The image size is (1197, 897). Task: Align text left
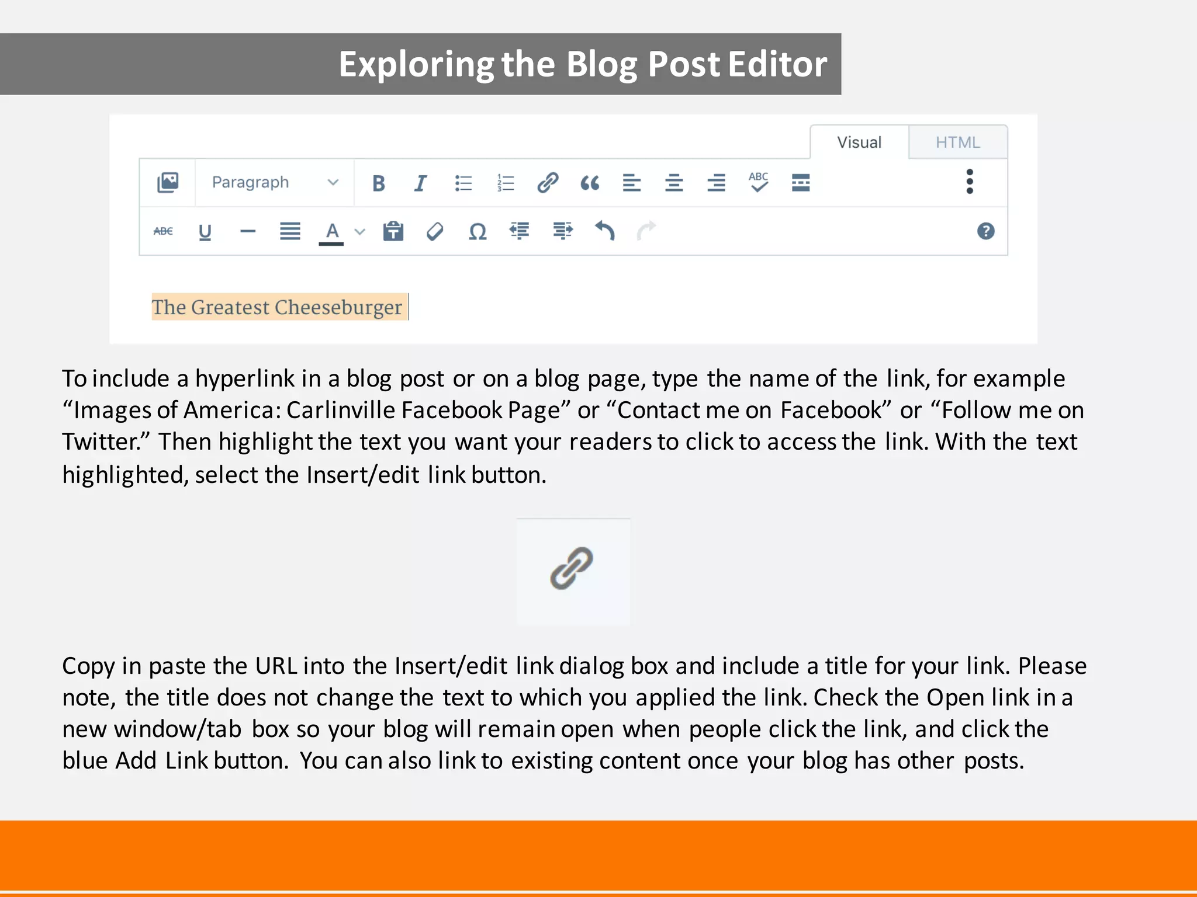point(632,183)
